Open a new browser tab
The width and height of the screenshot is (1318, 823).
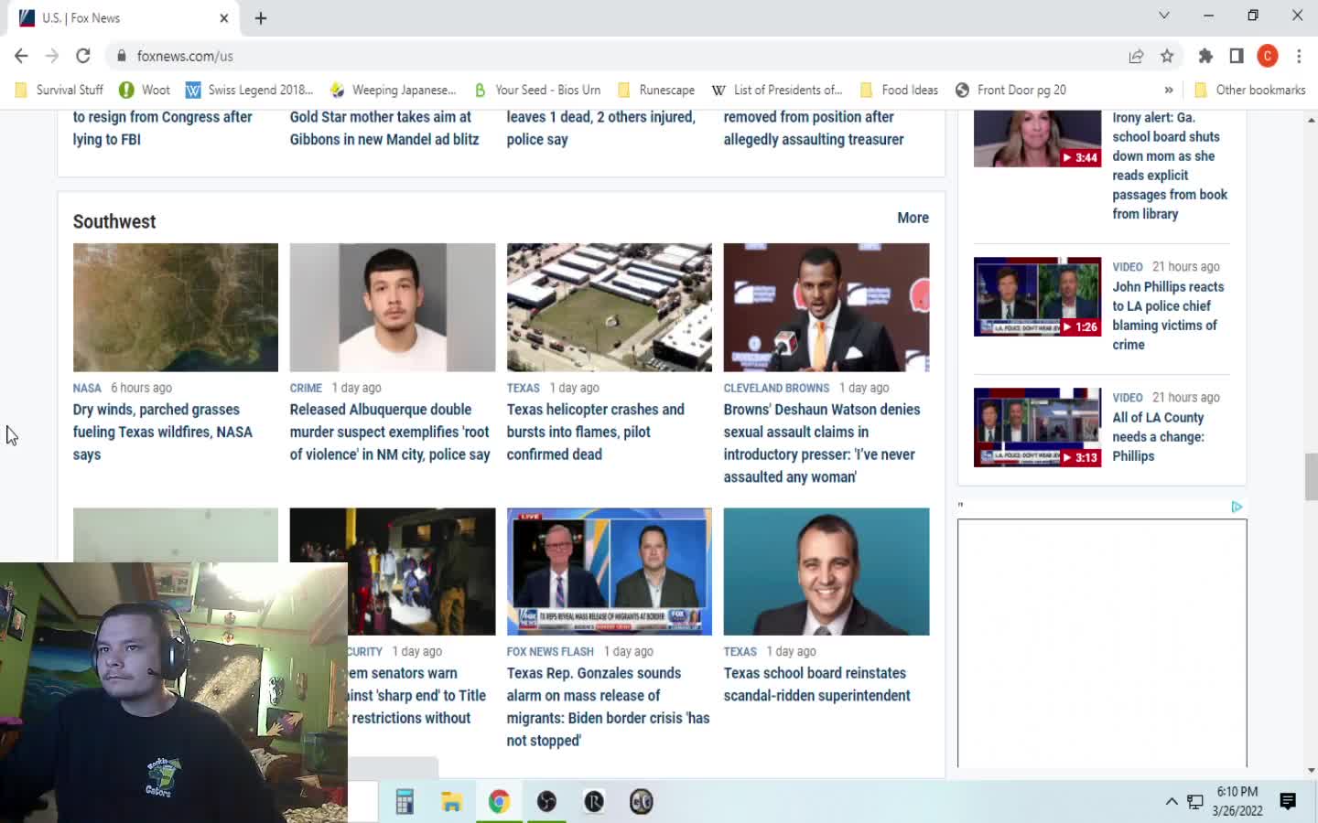click(261, 18)
